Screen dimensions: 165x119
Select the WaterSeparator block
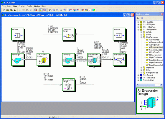point(119,59)
